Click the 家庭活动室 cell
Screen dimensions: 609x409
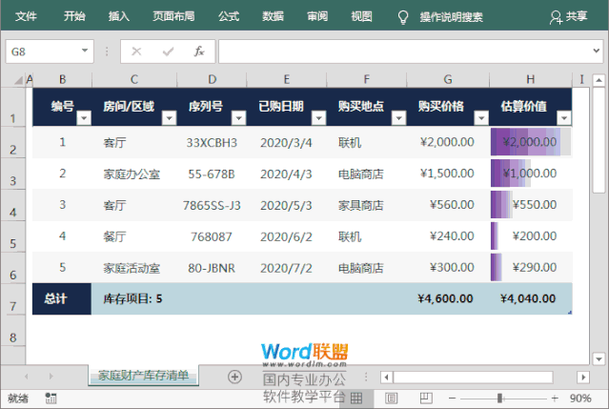[x=134, y=268]
